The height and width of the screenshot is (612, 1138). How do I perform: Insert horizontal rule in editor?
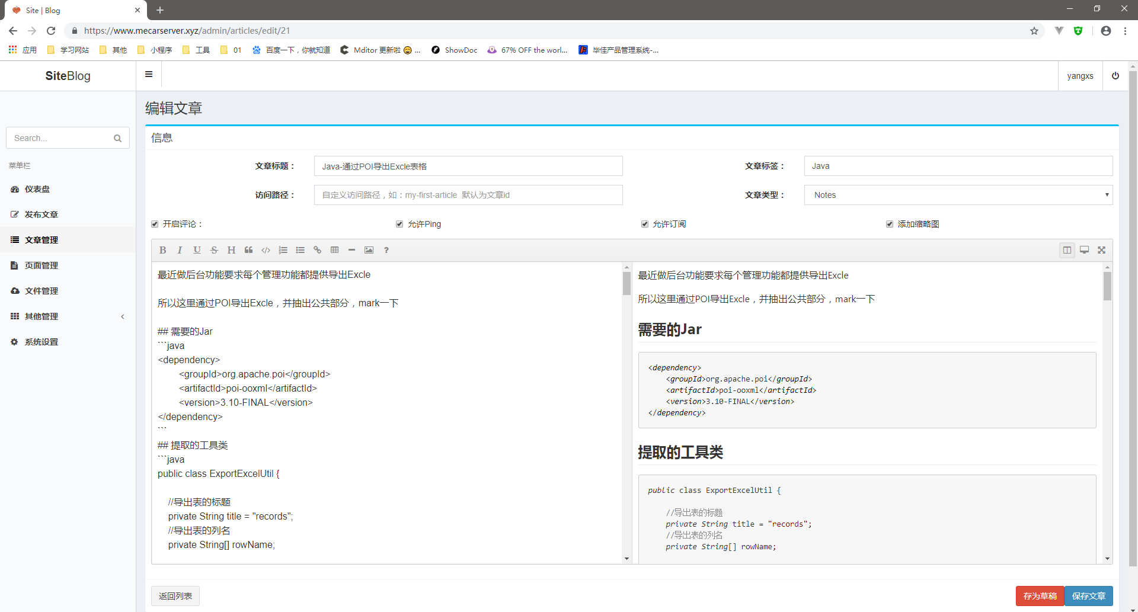click(351, 250)
